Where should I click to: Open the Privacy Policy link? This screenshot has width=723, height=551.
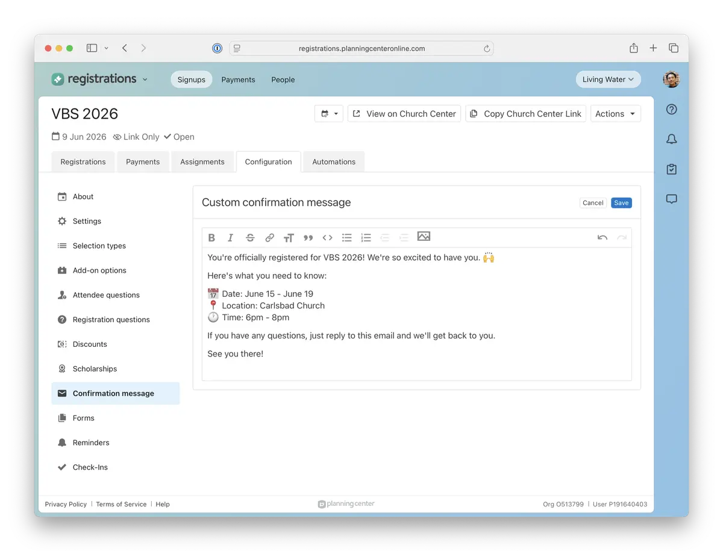click(x=66, y=504)
